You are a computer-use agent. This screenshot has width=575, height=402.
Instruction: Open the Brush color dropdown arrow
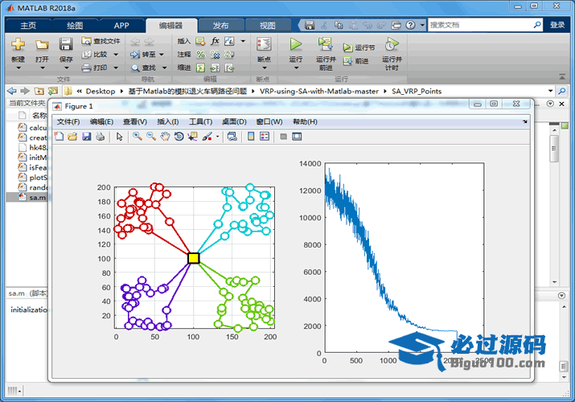(217, 137)
